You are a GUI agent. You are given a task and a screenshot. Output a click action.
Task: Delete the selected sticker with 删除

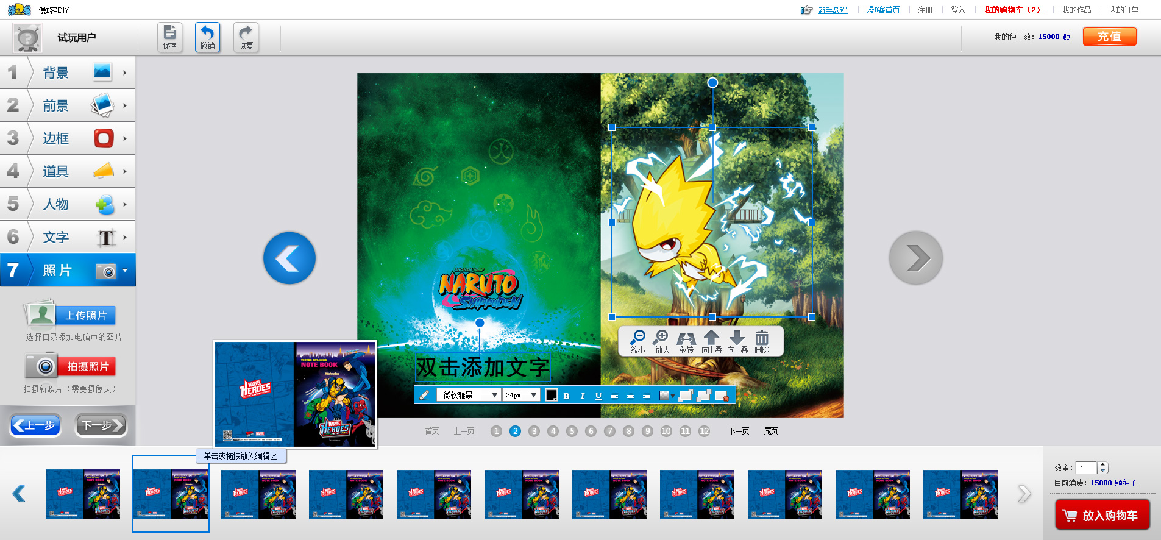point(762,342)
